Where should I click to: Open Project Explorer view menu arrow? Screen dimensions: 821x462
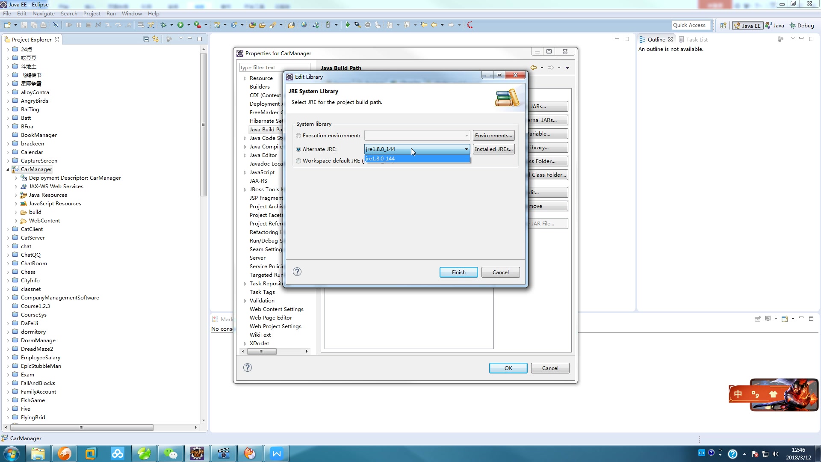point(181,38)
